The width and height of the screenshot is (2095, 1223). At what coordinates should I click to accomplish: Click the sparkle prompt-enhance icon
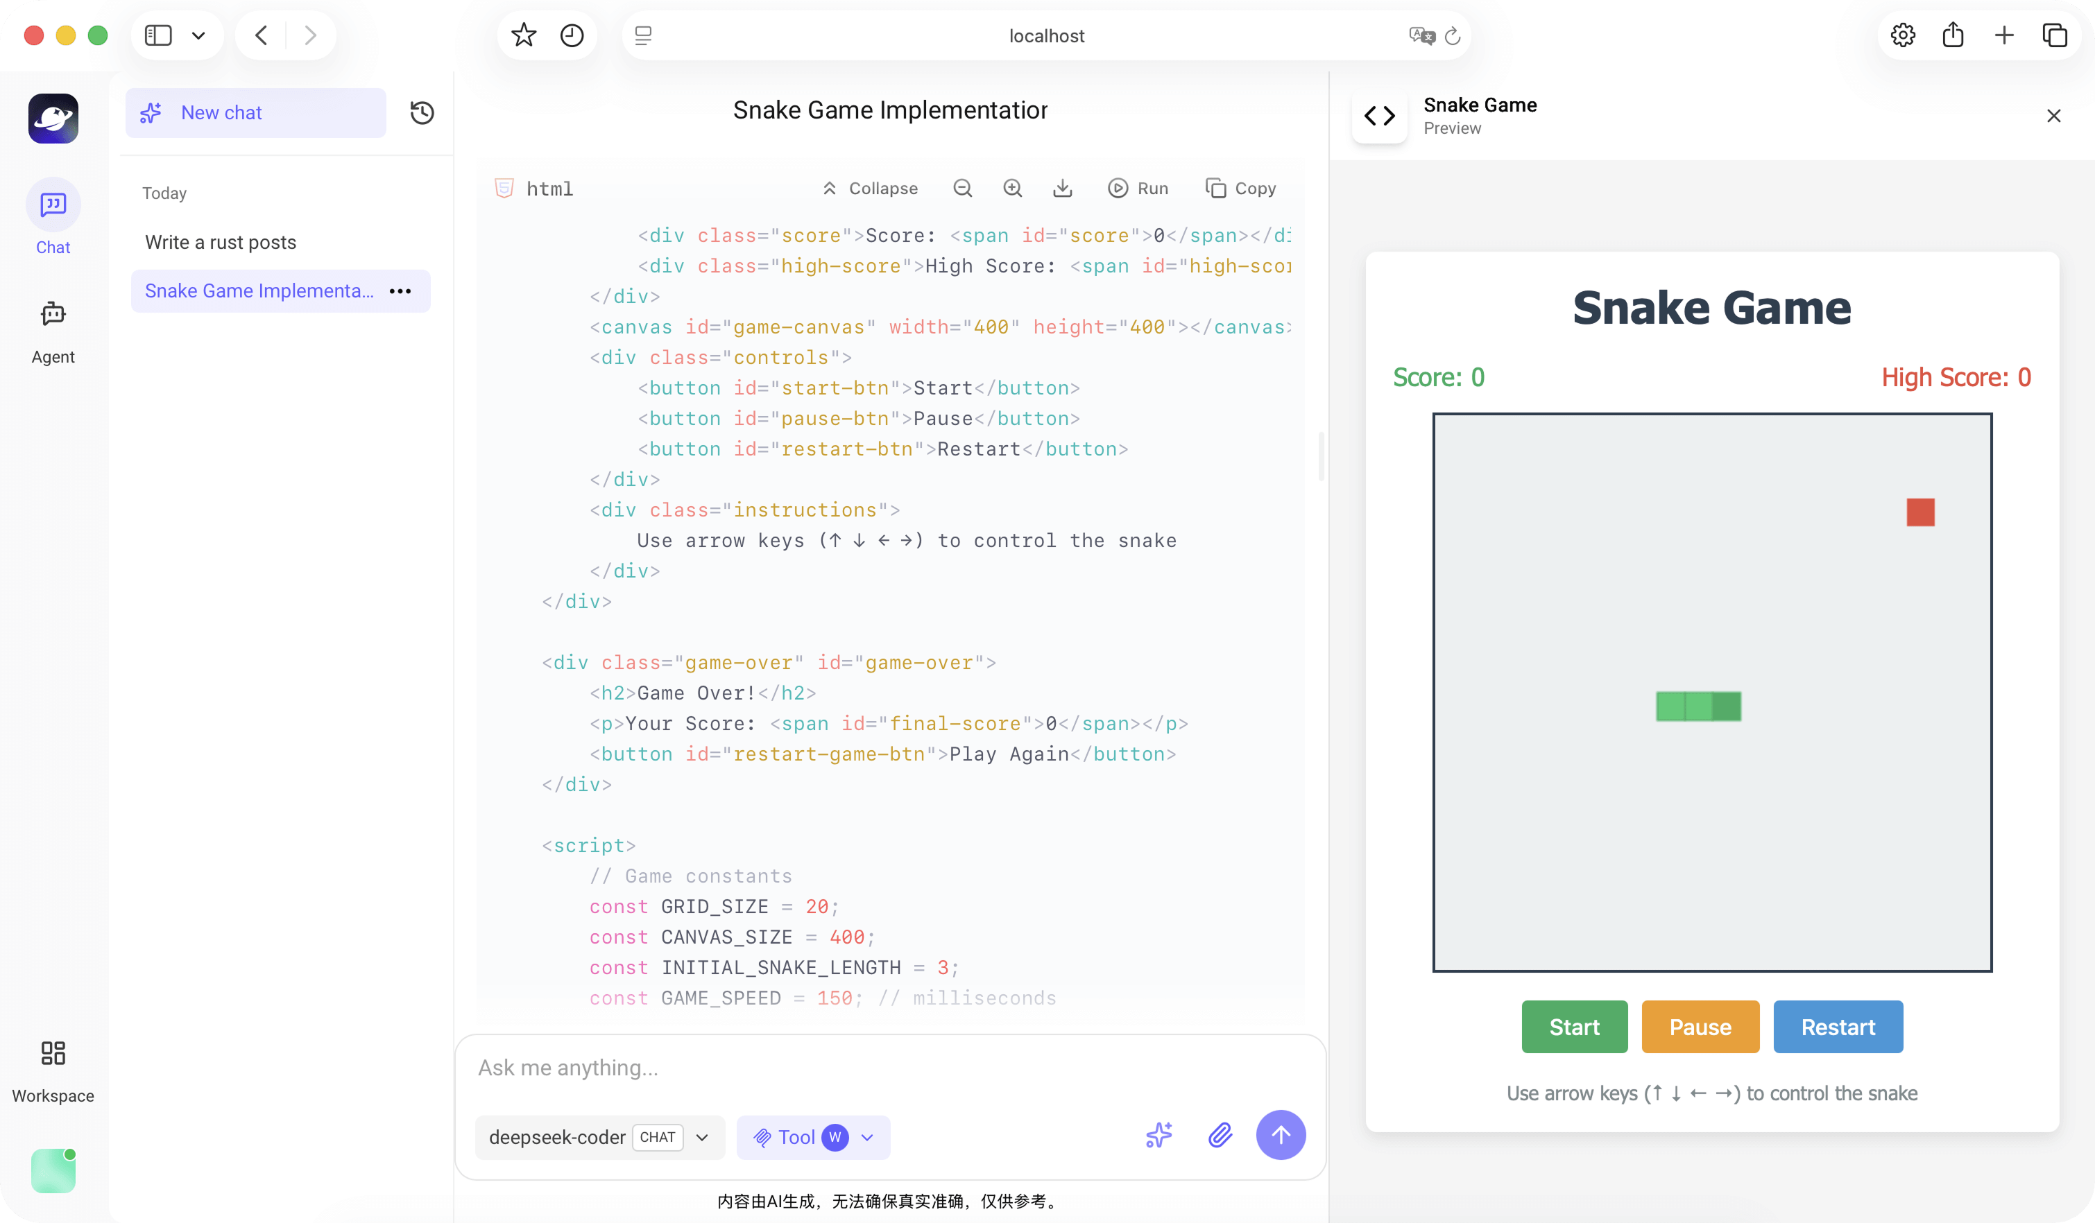[1159, 1135]
